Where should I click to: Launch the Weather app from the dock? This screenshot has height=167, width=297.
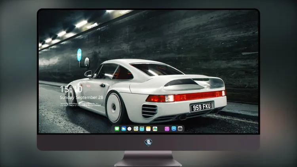[124, 129]
